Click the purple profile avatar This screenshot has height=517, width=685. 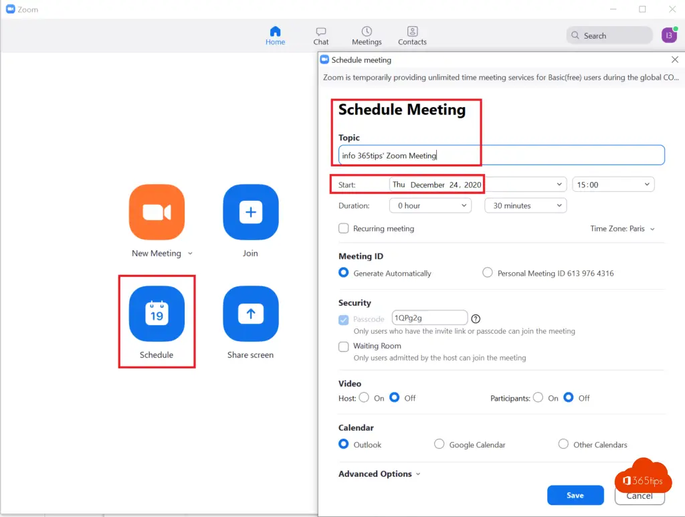click(668, 35)
